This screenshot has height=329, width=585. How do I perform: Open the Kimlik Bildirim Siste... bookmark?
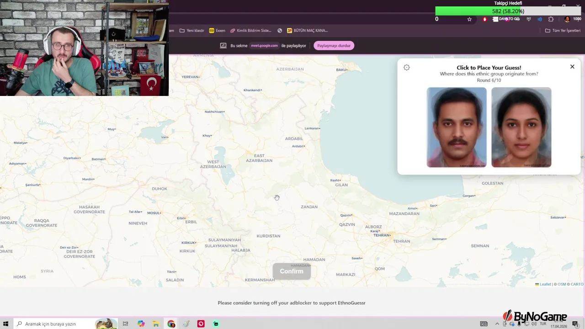point(251,31)
